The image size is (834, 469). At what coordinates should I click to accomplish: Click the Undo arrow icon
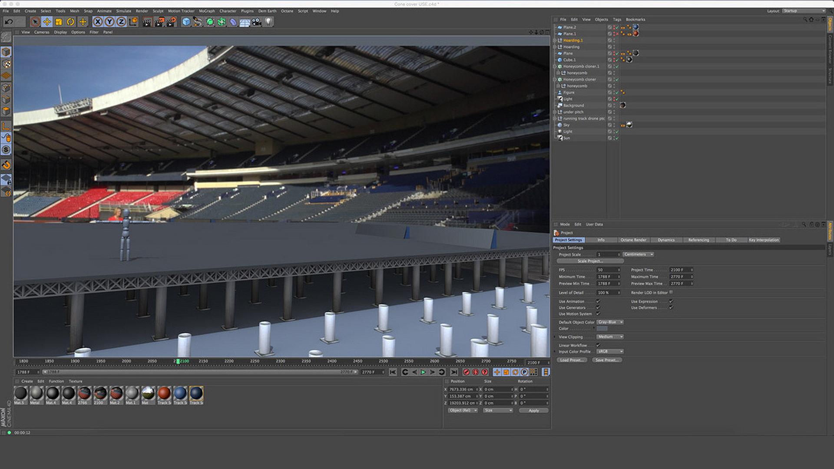pos(9,22)
